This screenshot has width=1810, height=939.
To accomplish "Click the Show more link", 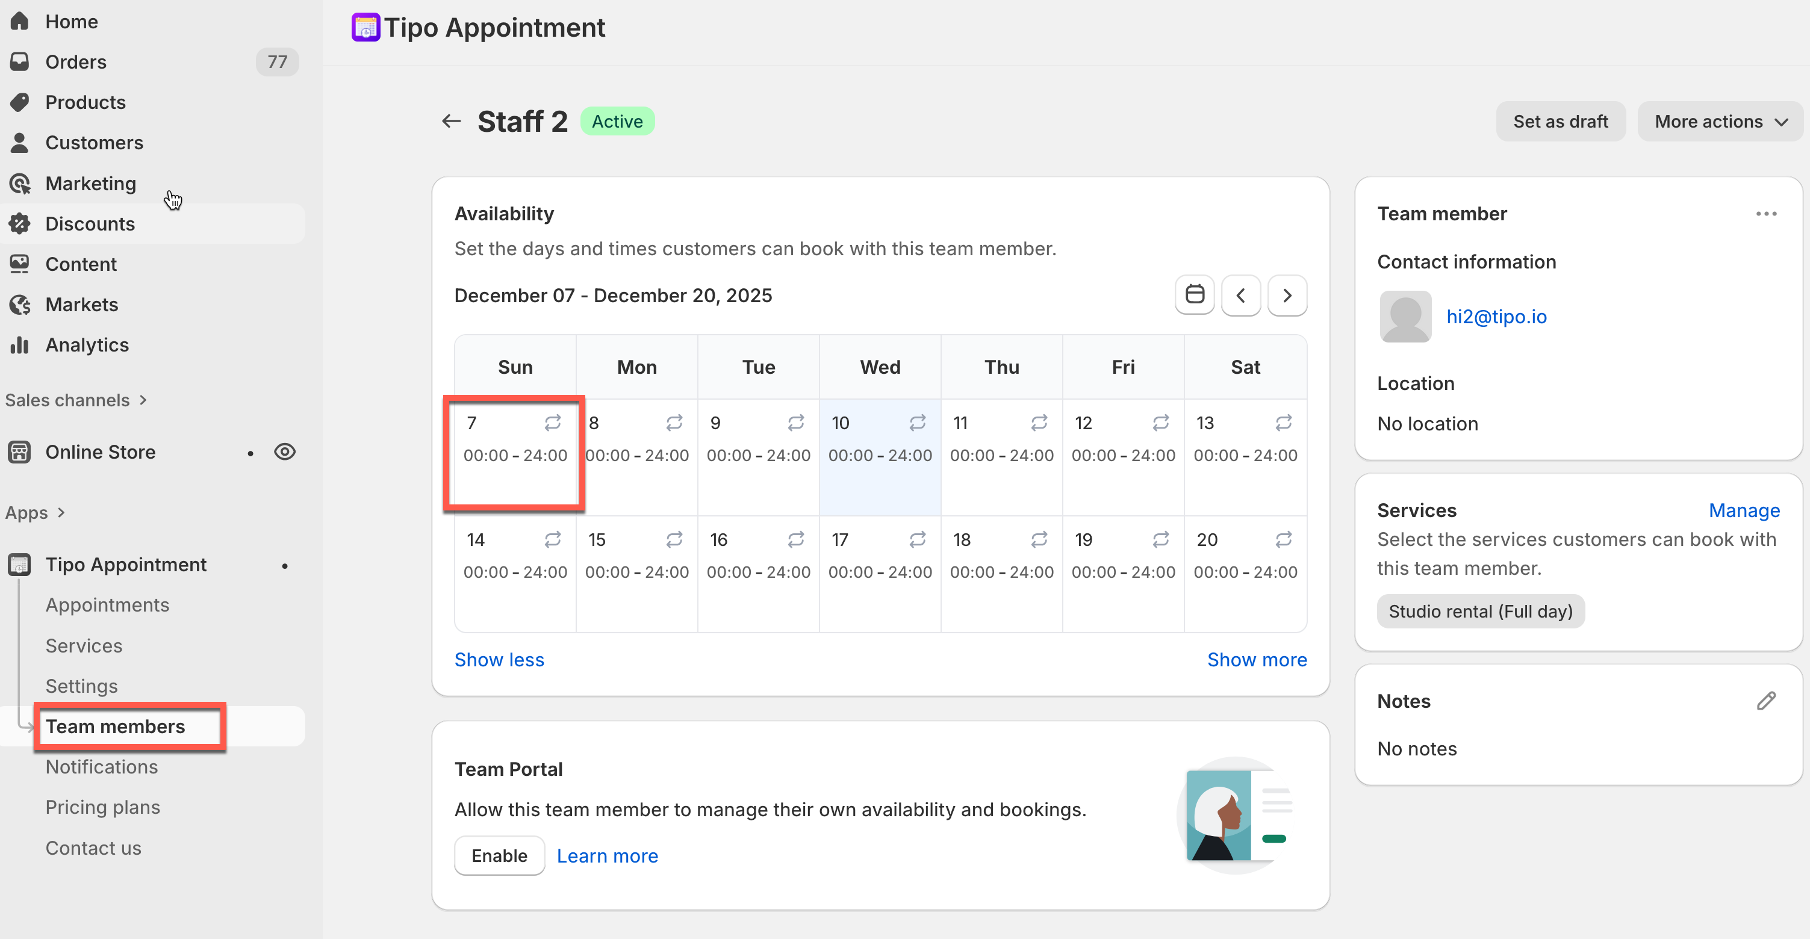I will [x=1256, y=659].
